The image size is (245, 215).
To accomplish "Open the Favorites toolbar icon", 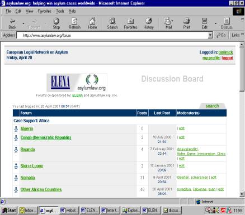I will click(x=130, y=23).
